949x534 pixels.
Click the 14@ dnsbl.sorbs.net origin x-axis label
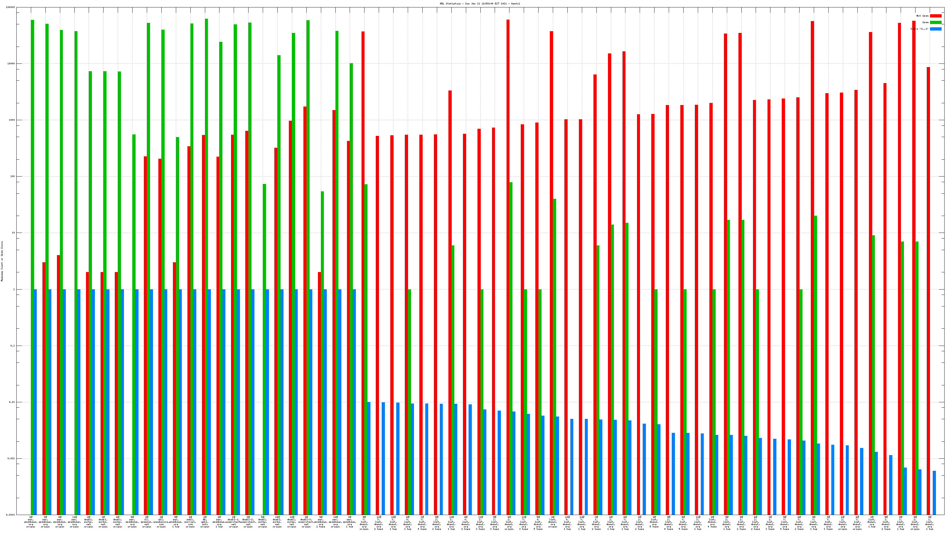pyautogui.click(x=277, y=522)
